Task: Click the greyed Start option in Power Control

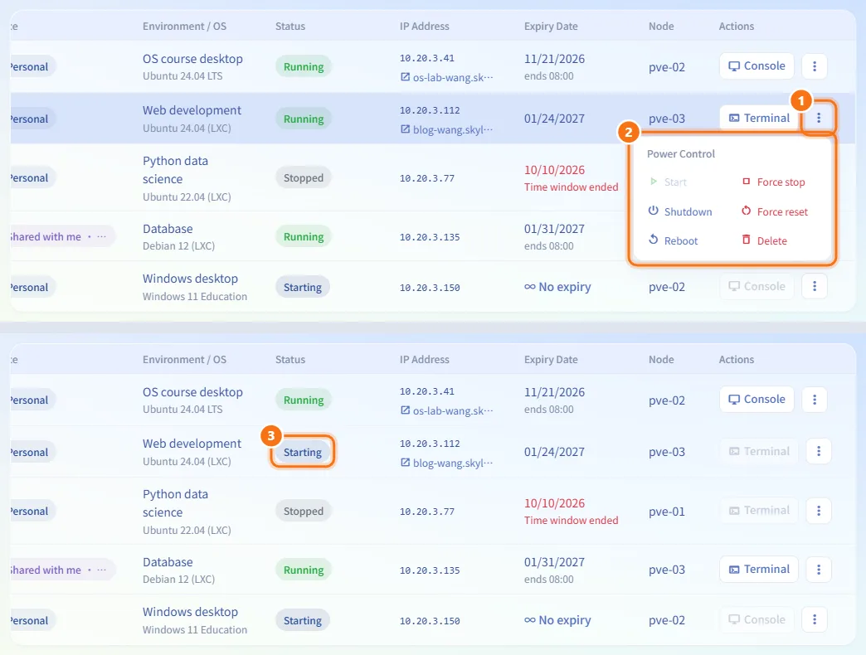Action: point(668,182)
